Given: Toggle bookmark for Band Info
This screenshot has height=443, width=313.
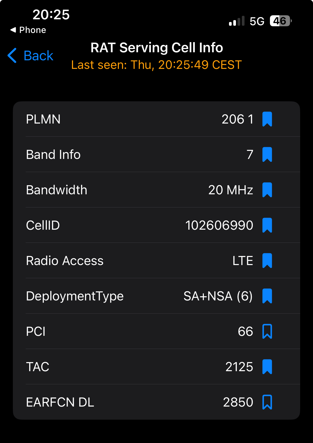Looking at the screenshot, I should tap(267, 154).
